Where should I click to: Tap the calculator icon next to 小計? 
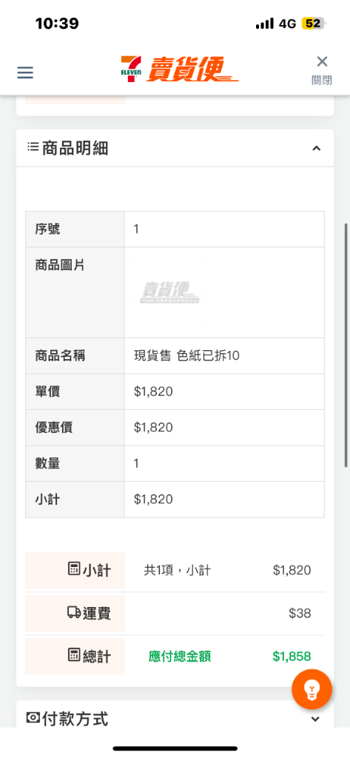pos(73,569)
